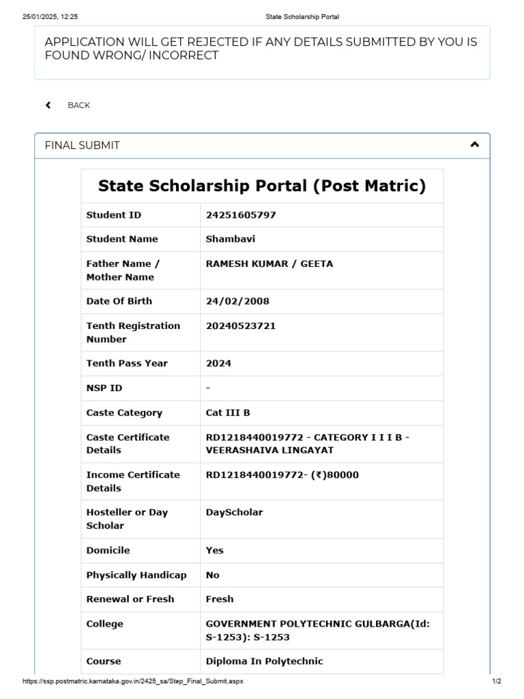Image resolution: width=524 pixels, height=699 pixels.
Task: Click the back arrow icon
Action: 48,105
